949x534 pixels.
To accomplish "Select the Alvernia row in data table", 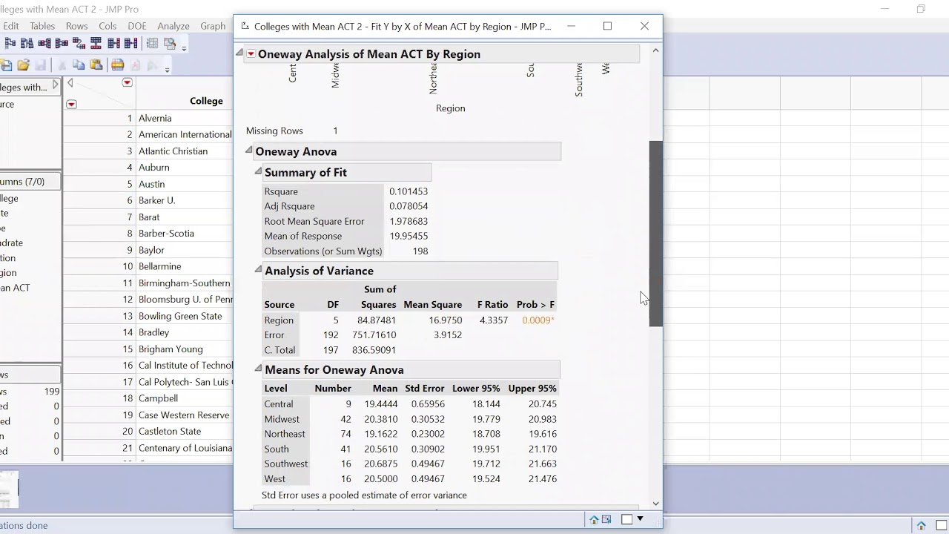I will tap(155, 118).
